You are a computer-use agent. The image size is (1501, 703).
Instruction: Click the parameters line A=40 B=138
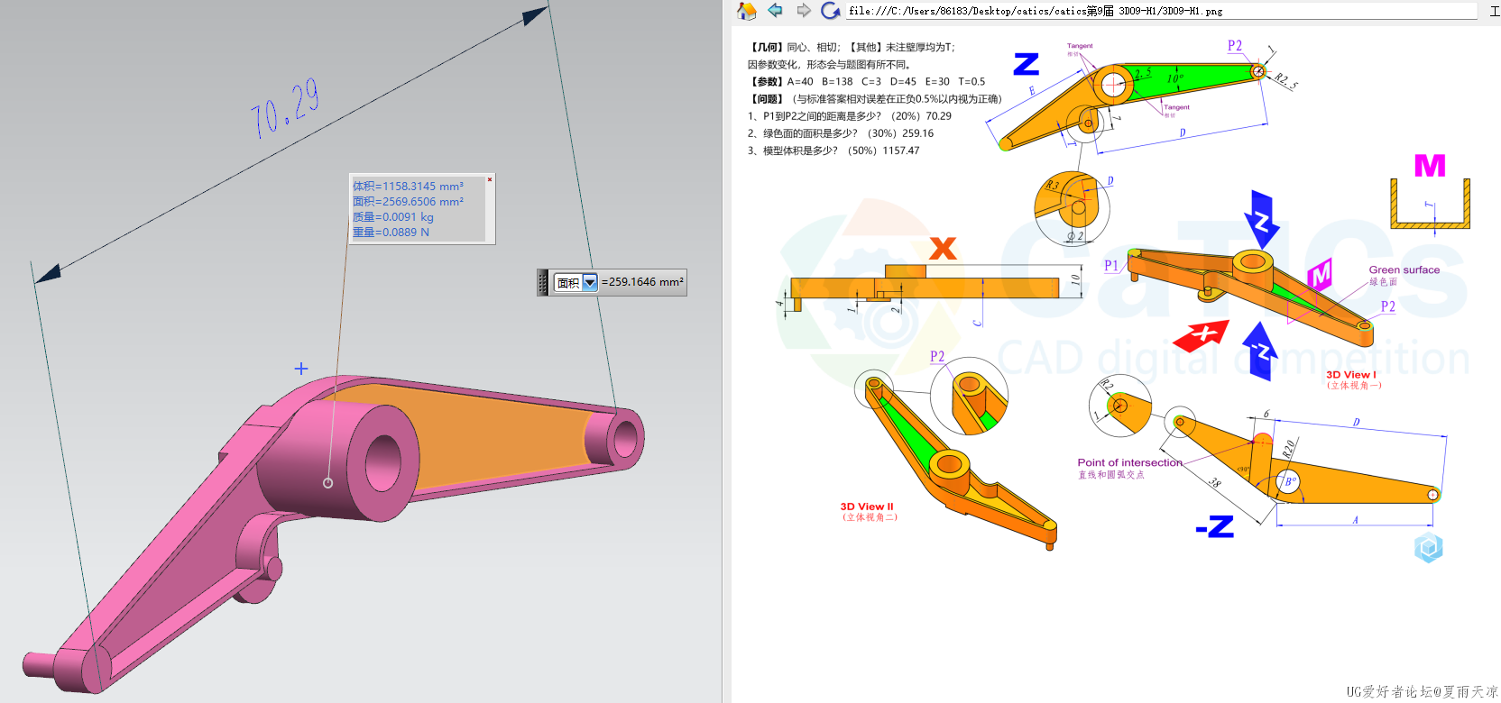pyautogui.click(x=867, y=81)
